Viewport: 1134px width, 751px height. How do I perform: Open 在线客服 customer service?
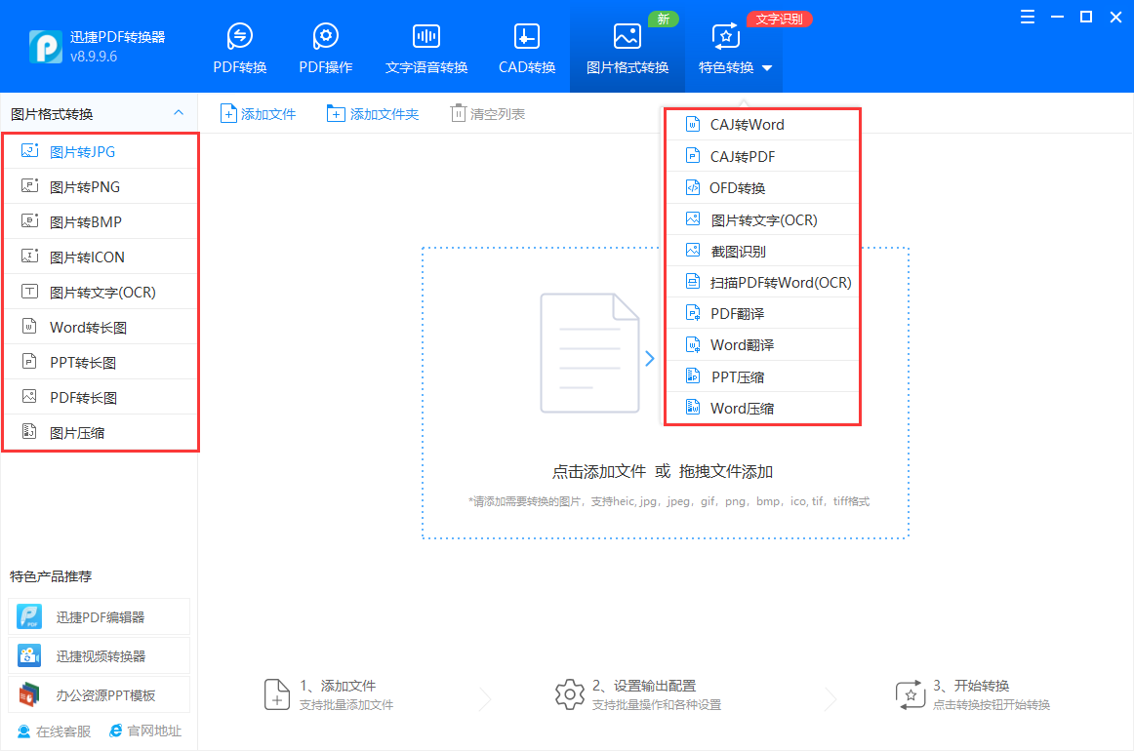46,731
